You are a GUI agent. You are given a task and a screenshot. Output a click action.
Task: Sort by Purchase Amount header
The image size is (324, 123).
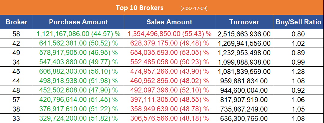[x=78, y=22]
